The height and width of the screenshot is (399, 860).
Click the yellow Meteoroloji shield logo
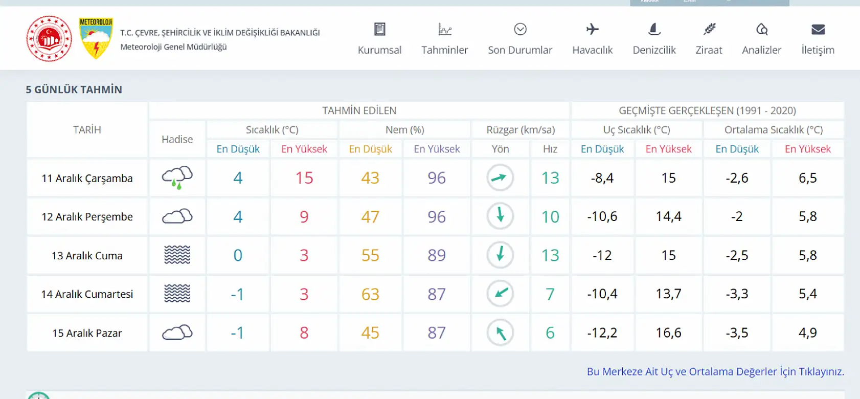pyautogui.click(x=96, y=38)
